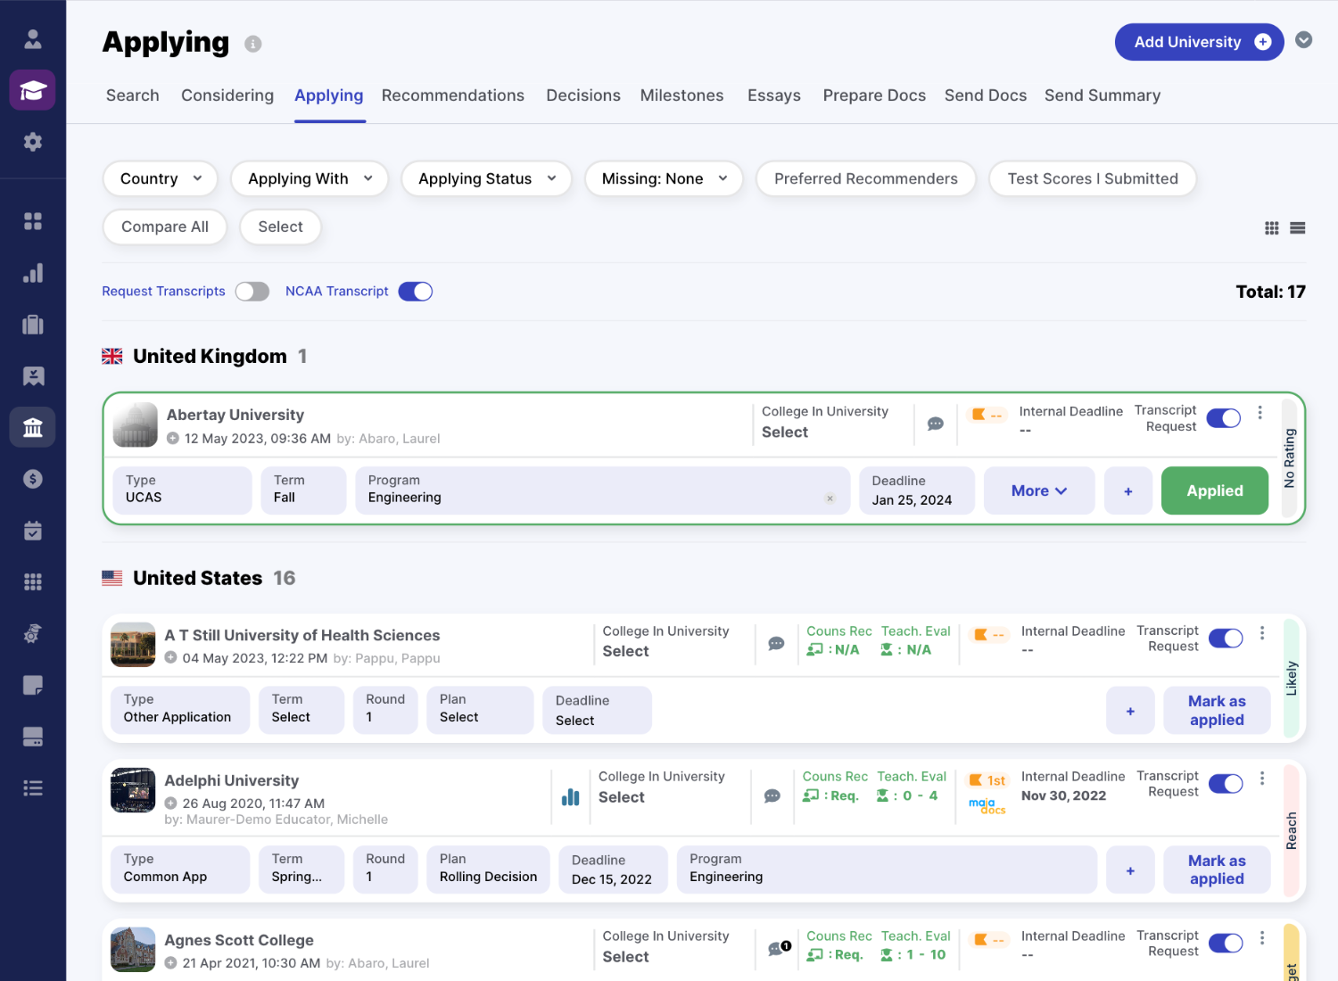Open the dollar sign icon in sidebar
Screen dimensions: 1338x981
click(x=33, y=479)
